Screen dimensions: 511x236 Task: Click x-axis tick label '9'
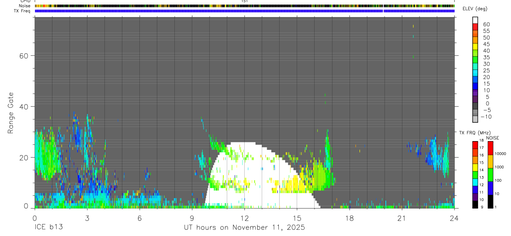192,218
